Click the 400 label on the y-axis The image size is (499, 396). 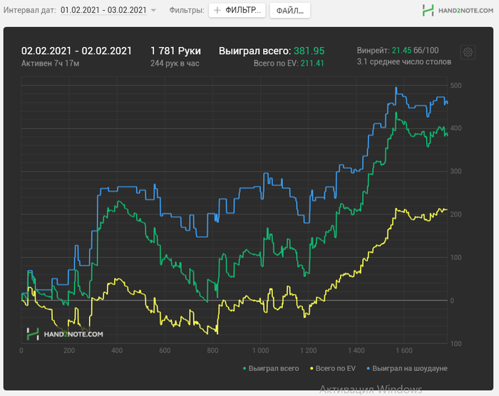point(456,128)
